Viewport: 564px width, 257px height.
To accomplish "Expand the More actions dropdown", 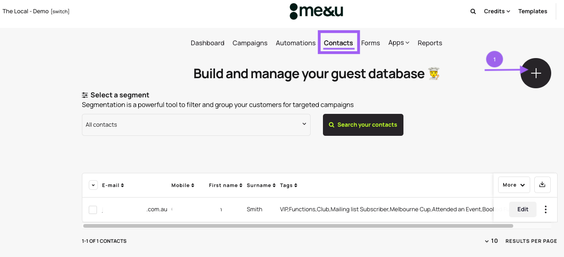I will 514,185.
